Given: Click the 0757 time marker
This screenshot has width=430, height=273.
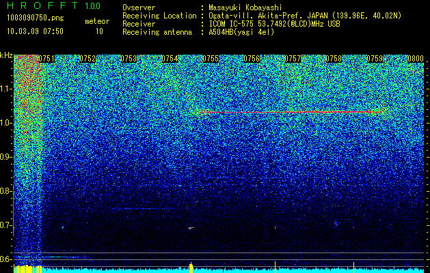Looking at the screenshot, I should (293, 59).
